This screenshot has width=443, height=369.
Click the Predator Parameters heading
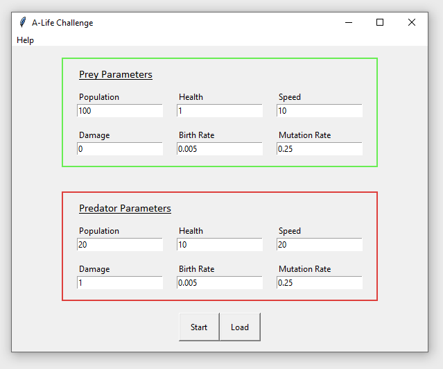[x=125, y=209]
